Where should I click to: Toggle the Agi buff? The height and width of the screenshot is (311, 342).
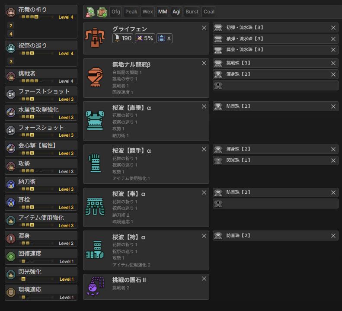(176, 12)
